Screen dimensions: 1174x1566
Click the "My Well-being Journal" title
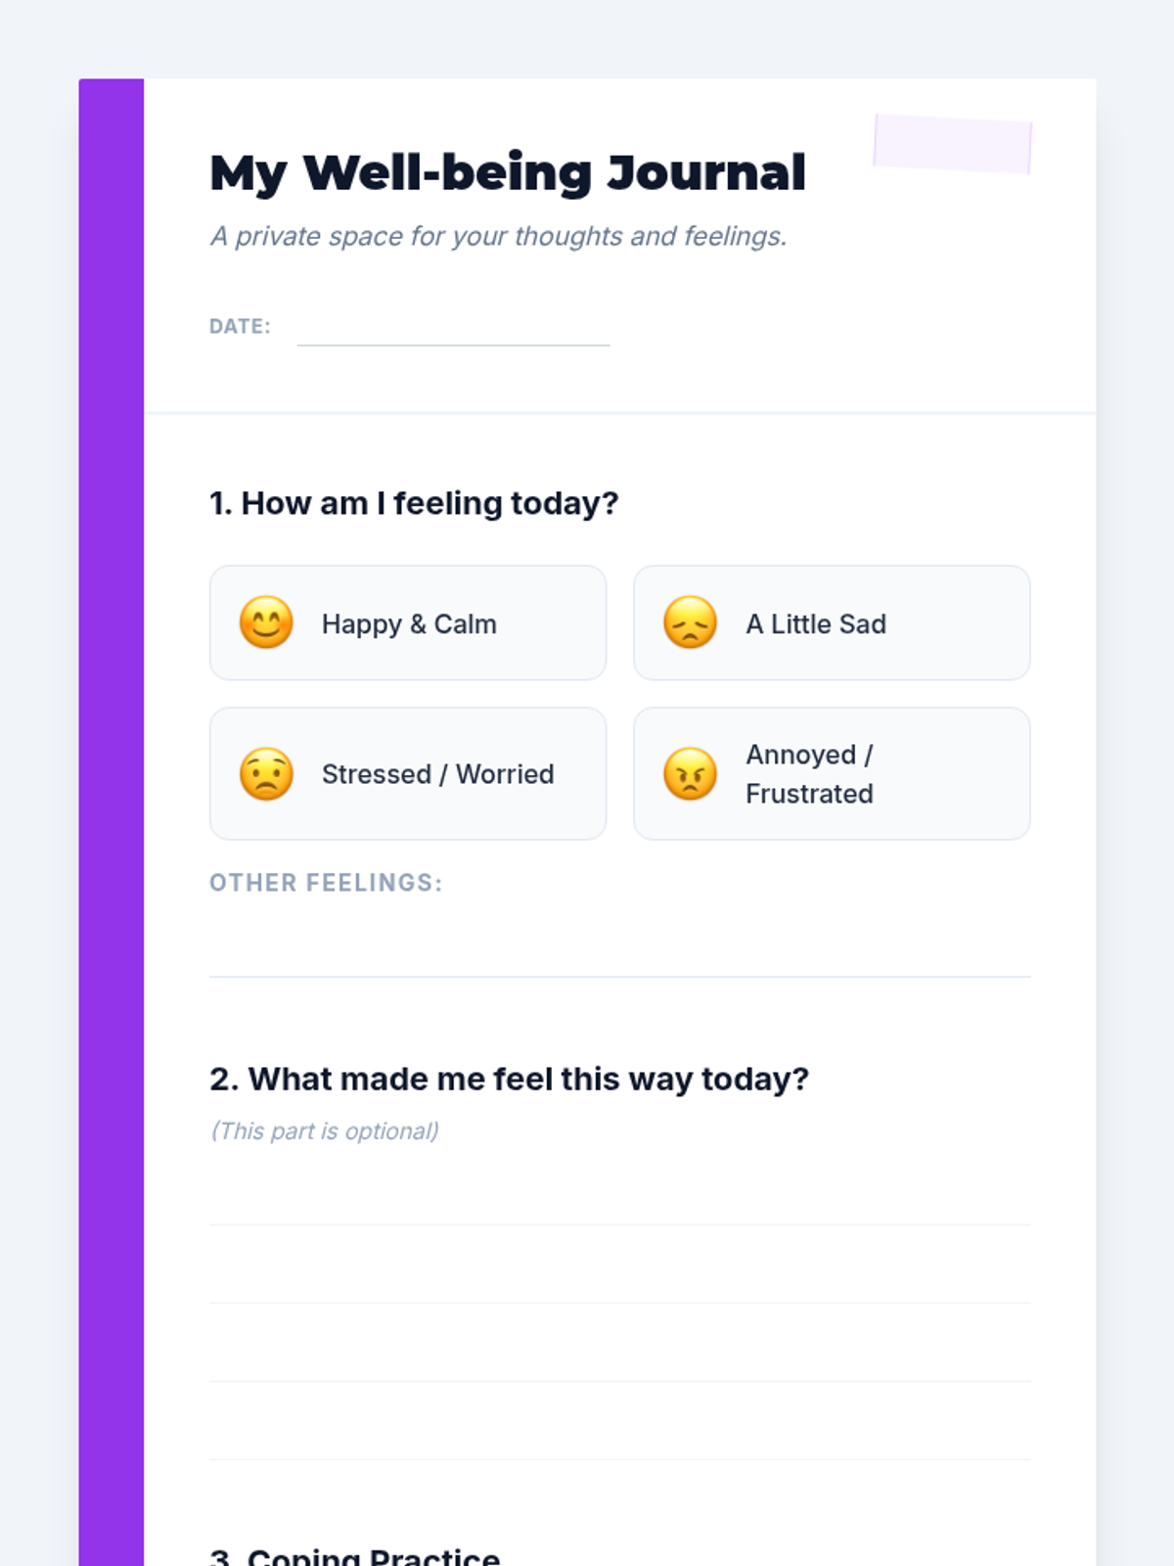pos(508,173)
